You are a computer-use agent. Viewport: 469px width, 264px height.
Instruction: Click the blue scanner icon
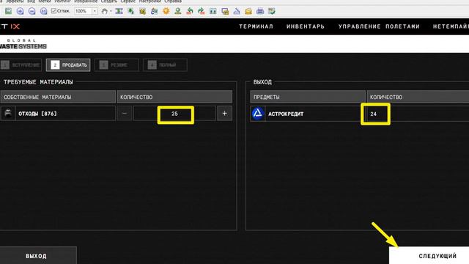[237, 12]
